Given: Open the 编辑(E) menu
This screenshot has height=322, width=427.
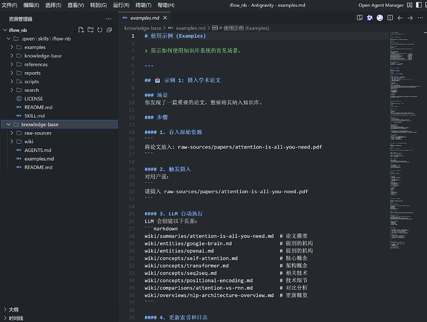Looking at the screenshot, I should 32,5.
